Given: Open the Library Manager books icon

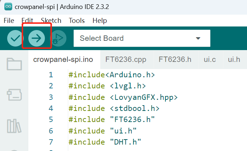Looking at the screenshot, I should point(14,126).
